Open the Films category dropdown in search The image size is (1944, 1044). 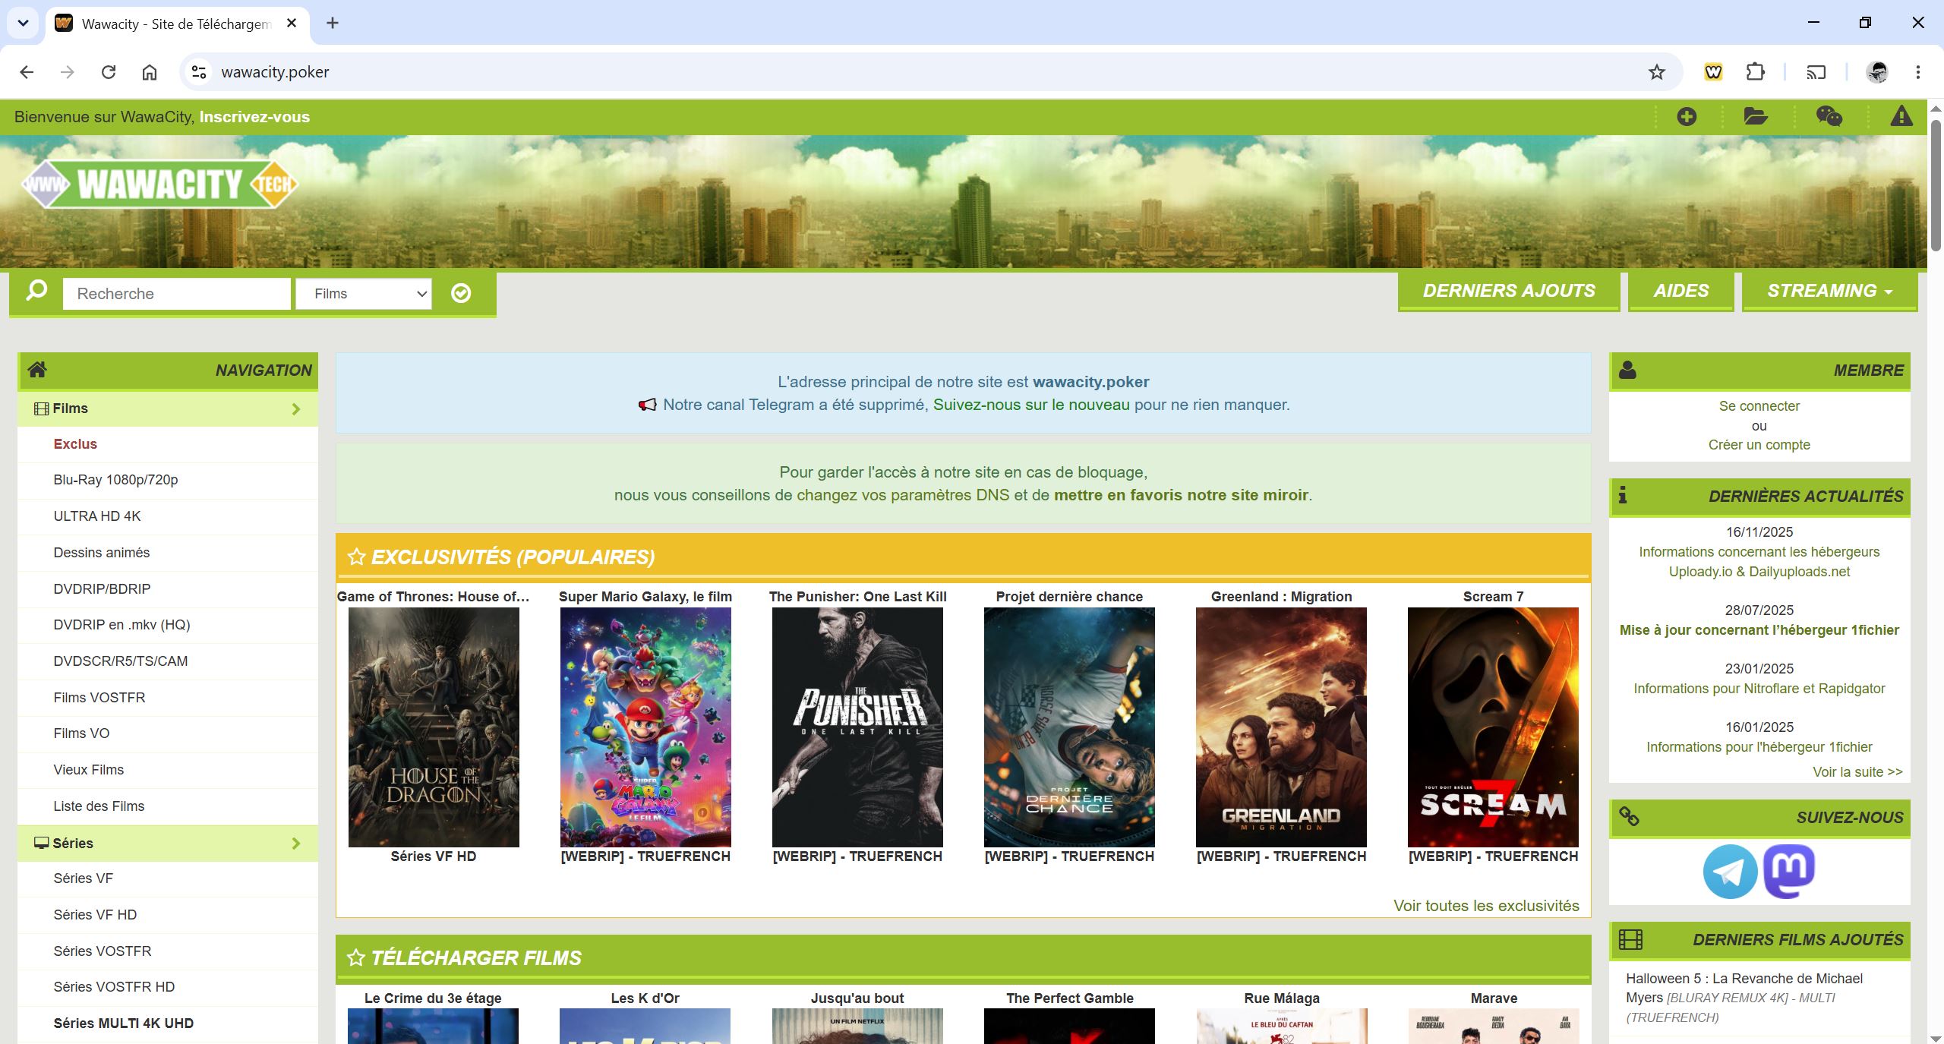point(364,294)
